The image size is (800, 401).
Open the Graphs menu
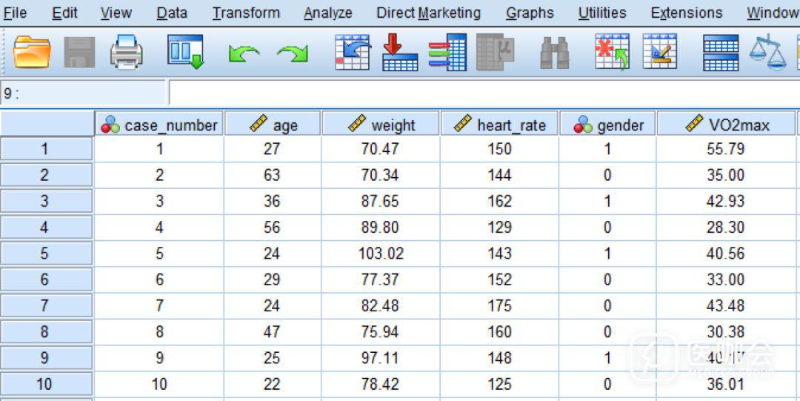(x=530, y=13)
